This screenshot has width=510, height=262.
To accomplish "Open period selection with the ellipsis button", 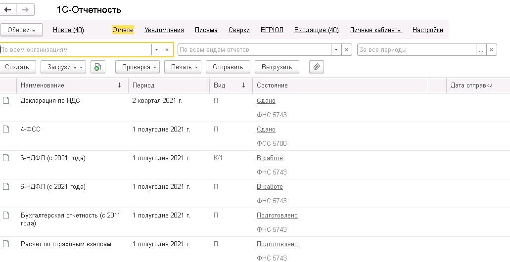I will 481,50.
